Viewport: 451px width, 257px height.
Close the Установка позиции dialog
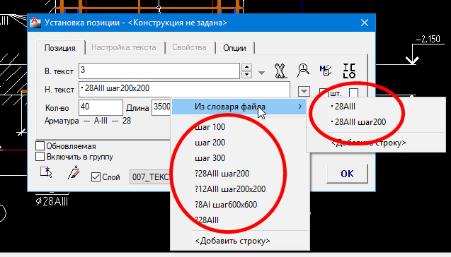(365, 23)
